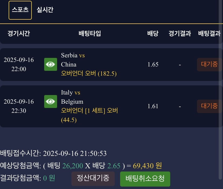Open the Italy vs Belgium match name
This screenshot has width=223, height=189.
pos(72,97)
